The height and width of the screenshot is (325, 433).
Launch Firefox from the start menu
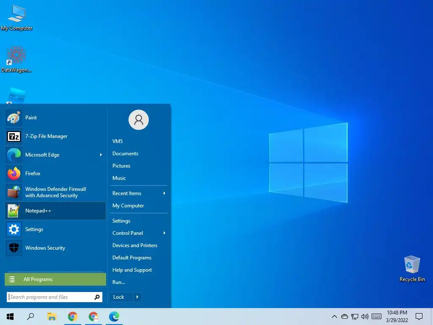click(x=55, y=174)
